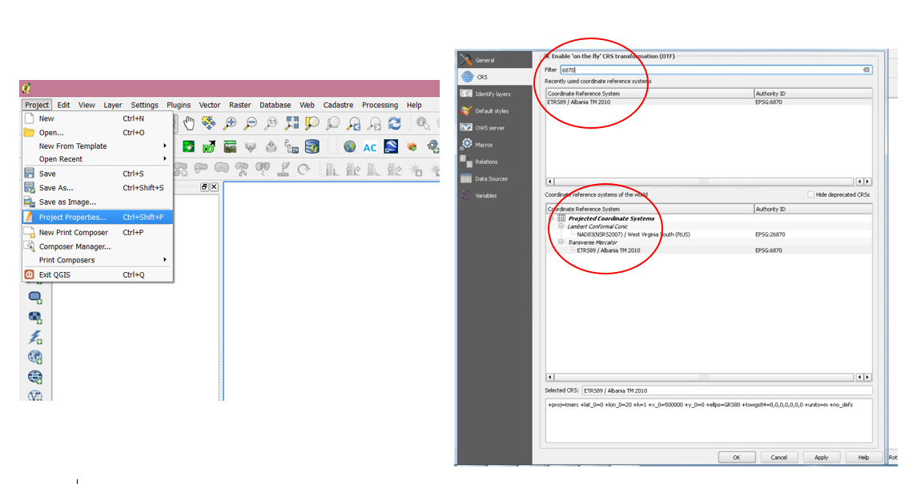Viewport: 909px width, 484px height.
Task: Select the Zoom In magnifier tool
Action: tap(230, 122)
